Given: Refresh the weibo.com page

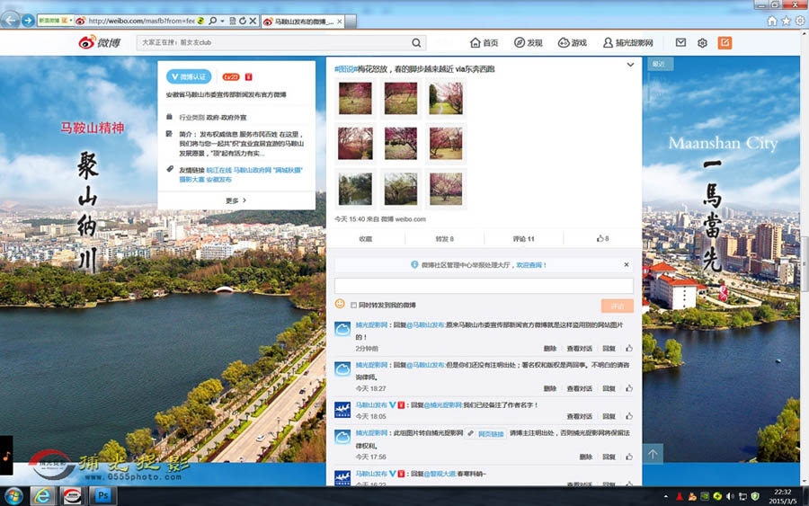Looking at the screenshot, I should pos(243,22).
